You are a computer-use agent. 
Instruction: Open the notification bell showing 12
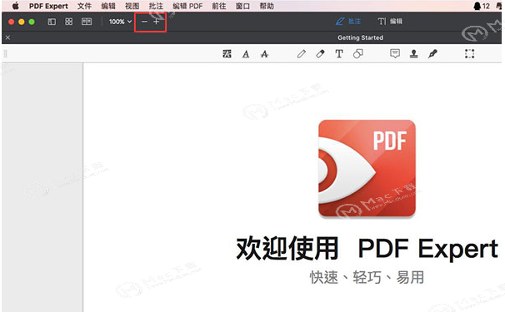pos(482,6)
